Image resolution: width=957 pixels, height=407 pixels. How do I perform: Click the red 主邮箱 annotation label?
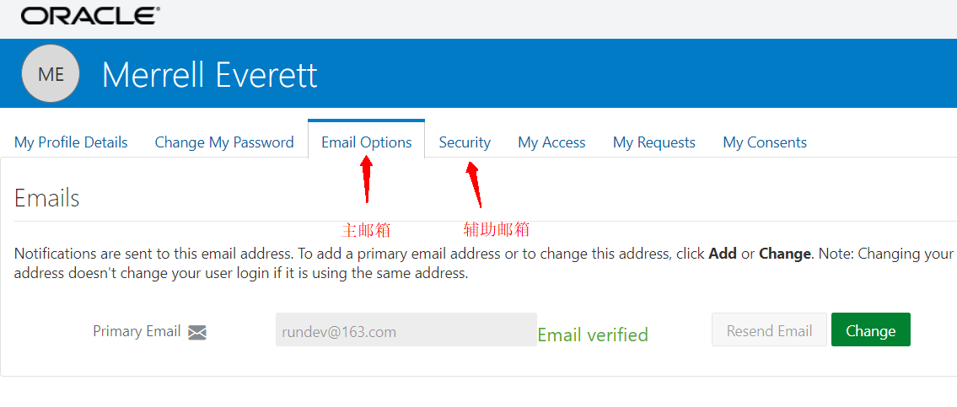[366, 230]
